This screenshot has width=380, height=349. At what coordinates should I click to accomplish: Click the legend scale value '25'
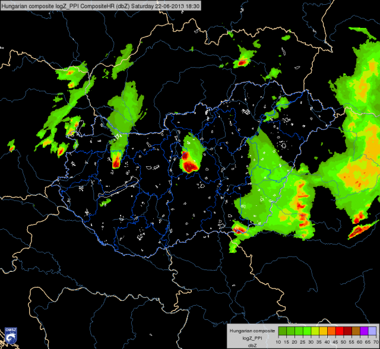(x=303, y=342)
